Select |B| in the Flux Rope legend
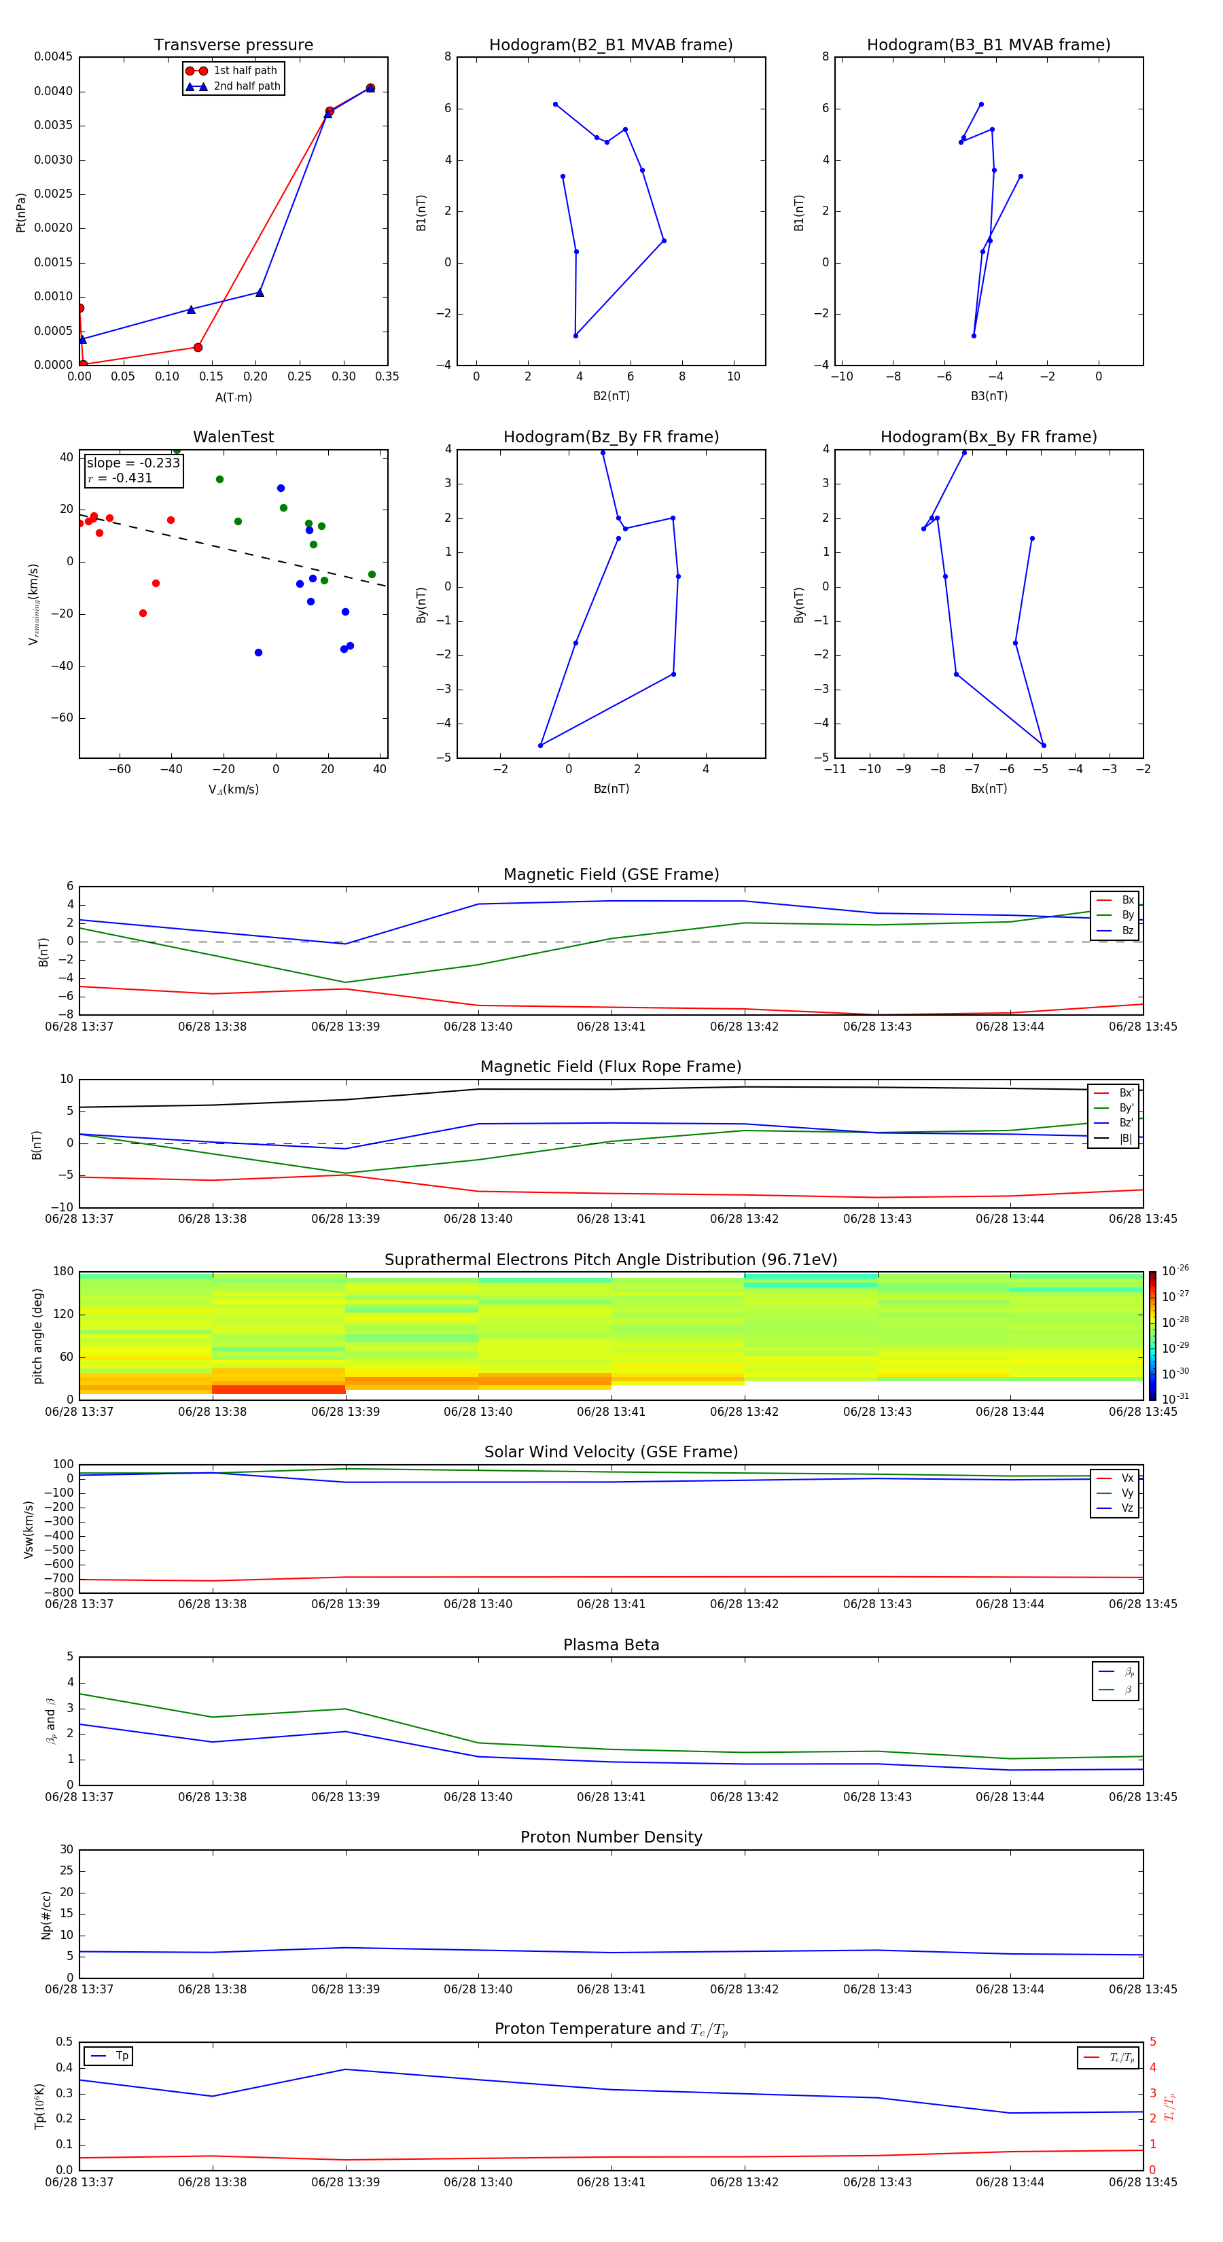The width and height of the screenshot is (1223, 2242). [1114, 1139]
